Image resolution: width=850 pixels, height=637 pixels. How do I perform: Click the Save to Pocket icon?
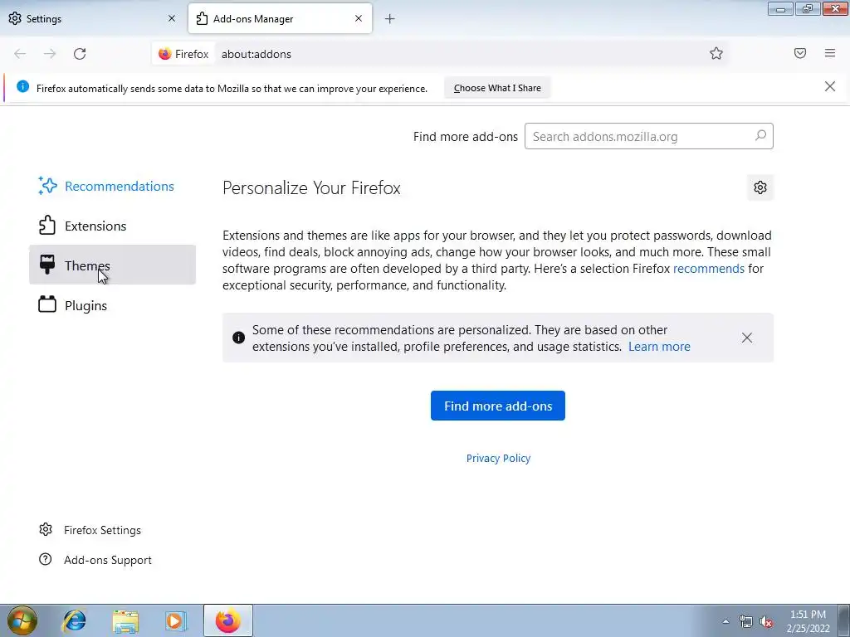click(799, 53)
